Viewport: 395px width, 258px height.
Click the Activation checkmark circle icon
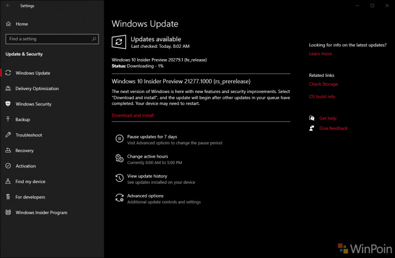(x=8, y=166)
